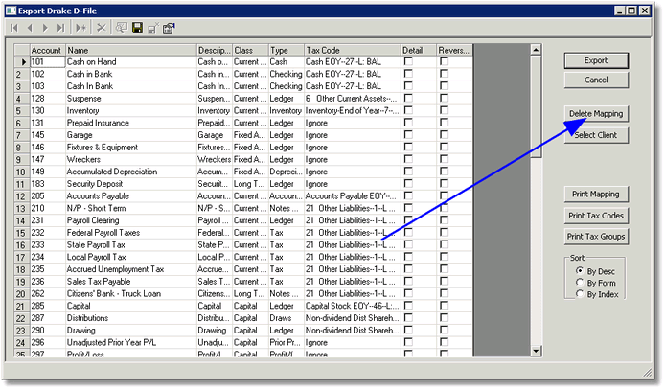Screen dimensions: 665x390
Task: Select By Form sort option
Action: click(x=580, y=283)
